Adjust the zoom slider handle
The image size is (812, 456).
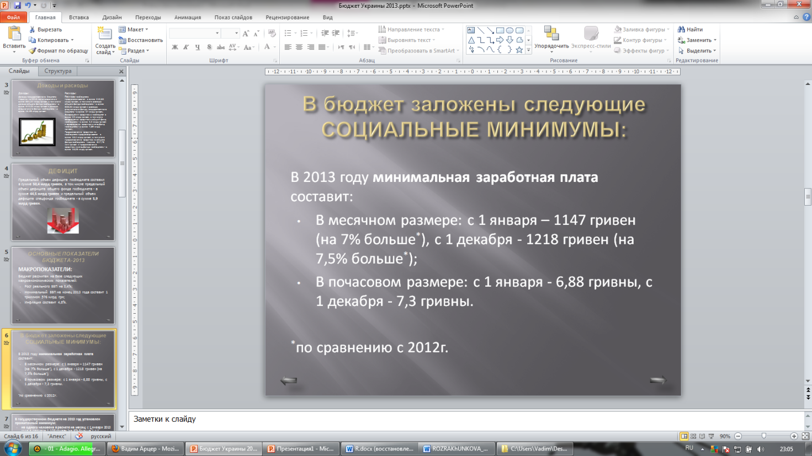(x=764, y=436)
